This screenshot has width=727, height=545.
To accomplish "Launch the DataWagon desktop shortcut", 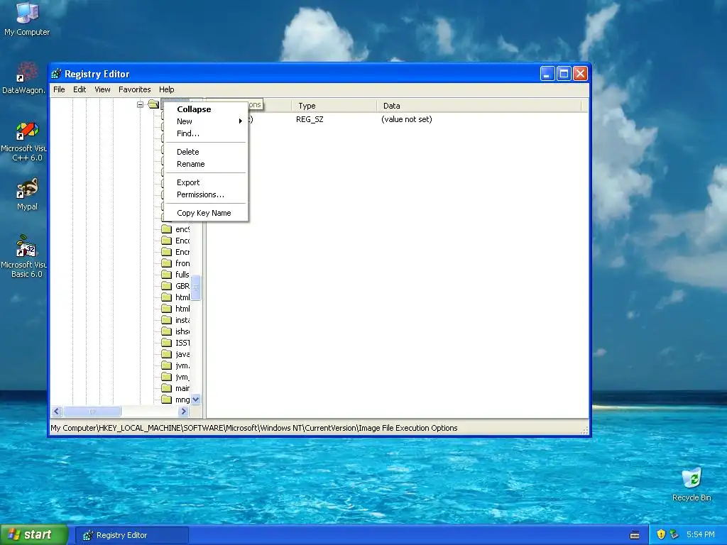I will [x=24, y=78].
